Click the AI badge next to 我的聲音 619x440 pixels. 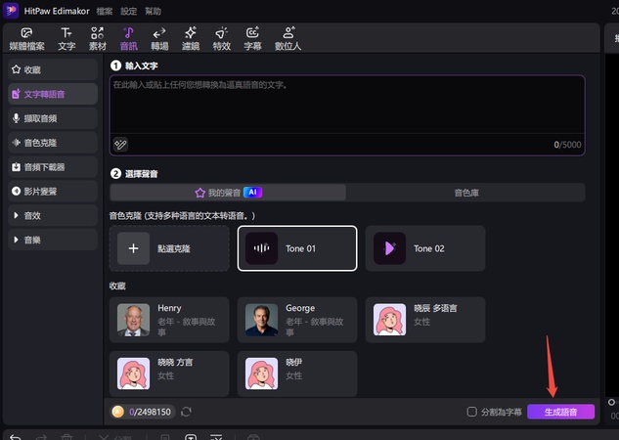pos(252,193)
